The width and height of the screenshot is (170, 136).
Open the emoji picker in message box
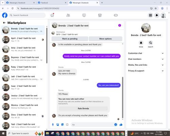click(116, 125)
